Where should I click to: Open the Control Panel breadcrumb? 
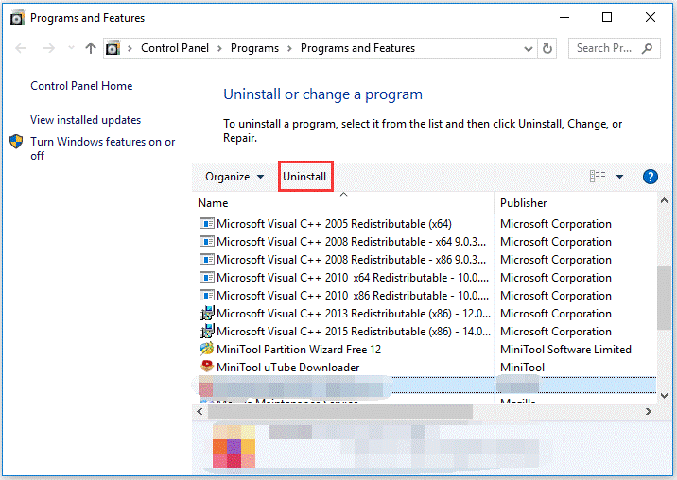click(175, 48)
